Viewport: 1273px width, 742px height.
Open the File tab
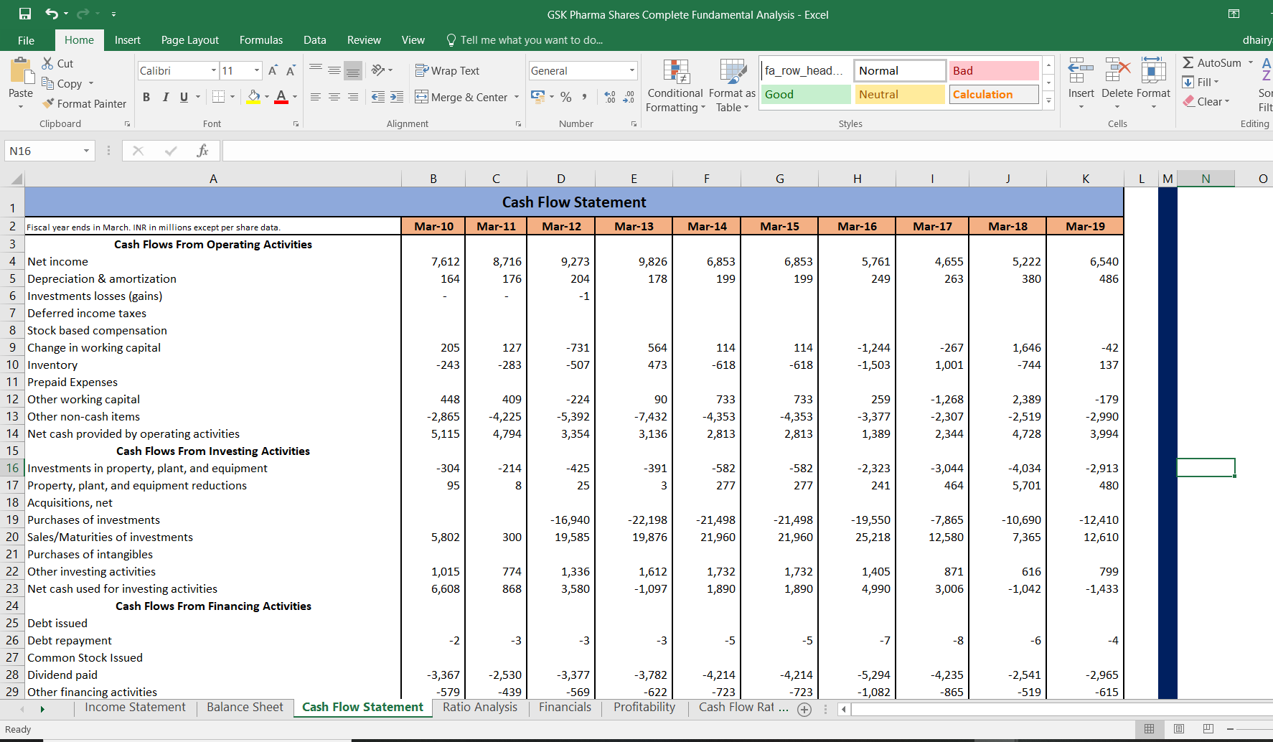pos(26,40)
